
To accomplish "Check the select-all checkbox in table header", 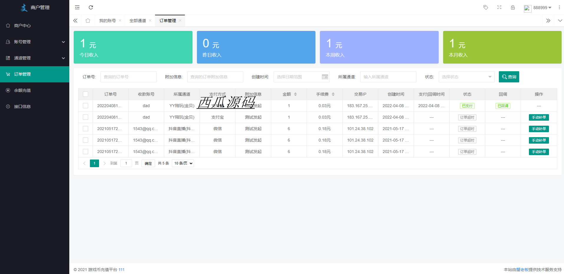I will point(85,94).
